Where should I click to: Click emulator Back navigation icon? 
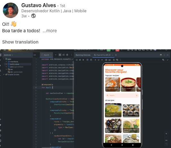click(x=95, y=60)
